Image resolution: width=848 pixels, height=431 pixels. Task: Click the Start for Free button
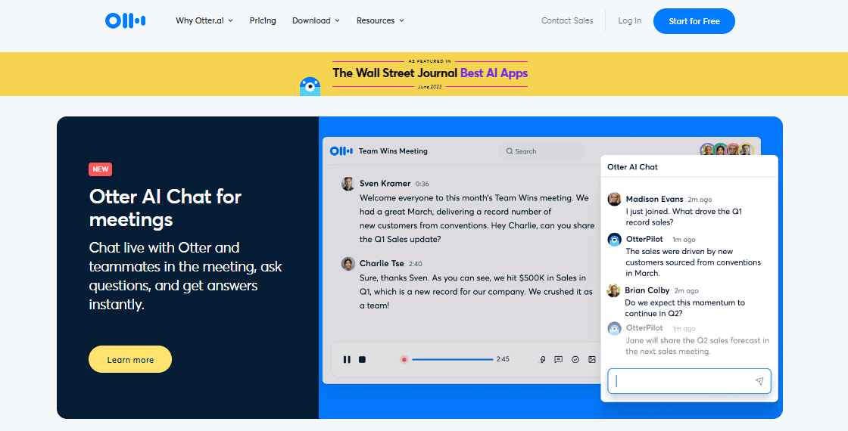click(x=694, y=21)
